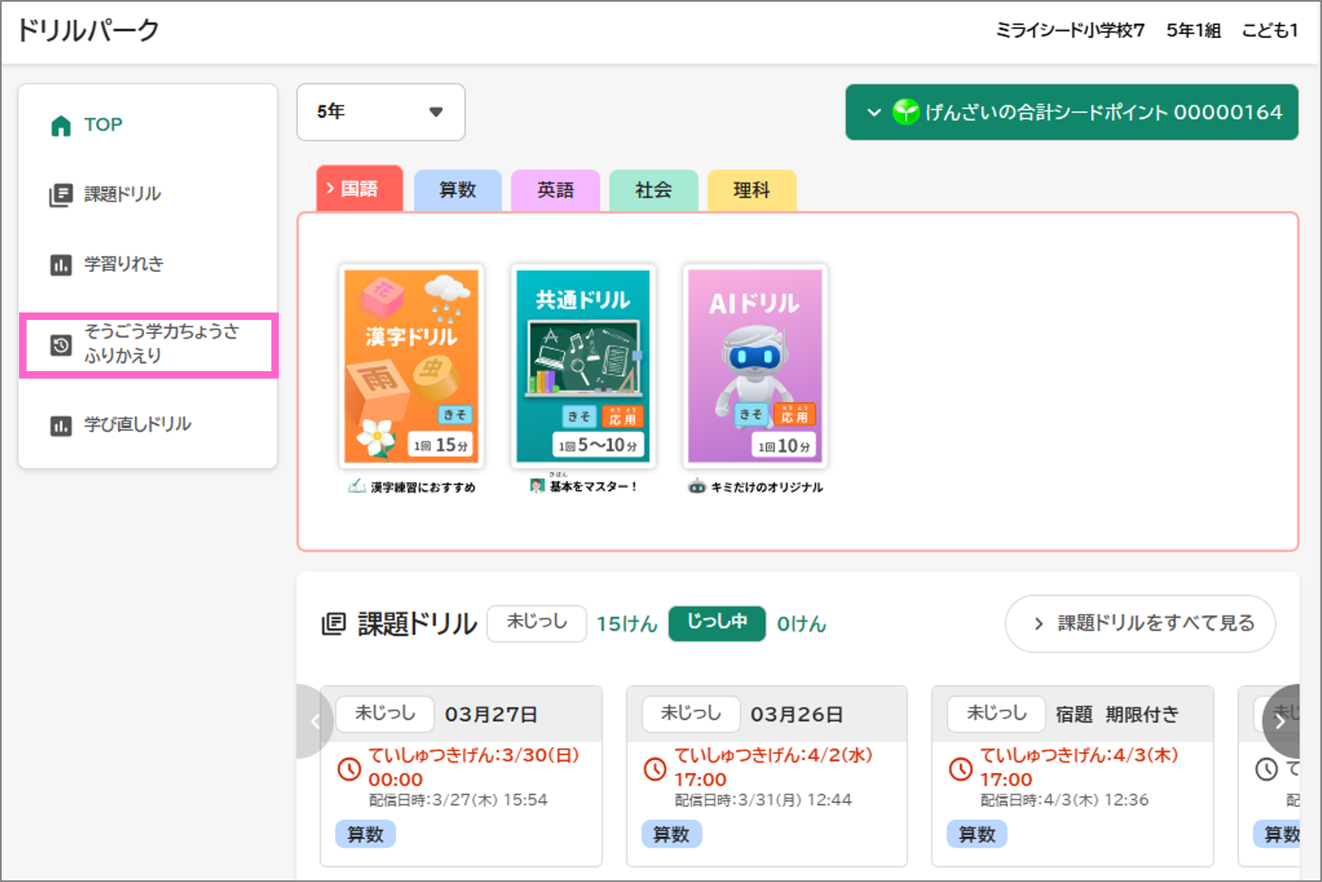This screenshot has height=882, width=1322.
Task: Click the left carousel arrow
Action: tap(315, 721)
